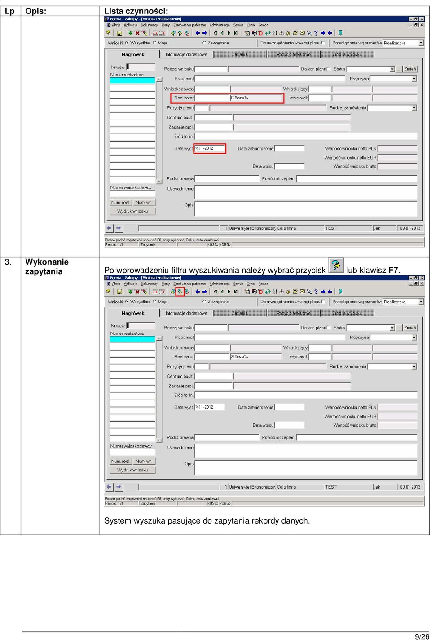
Task: Click red X Delete Record icon, first screenshot
Action: [137, 33]
